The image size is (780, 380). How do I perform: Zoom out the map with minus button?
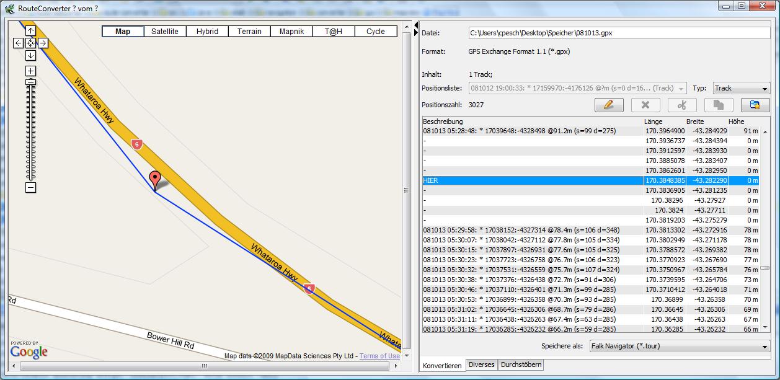[x=30, y=187]
